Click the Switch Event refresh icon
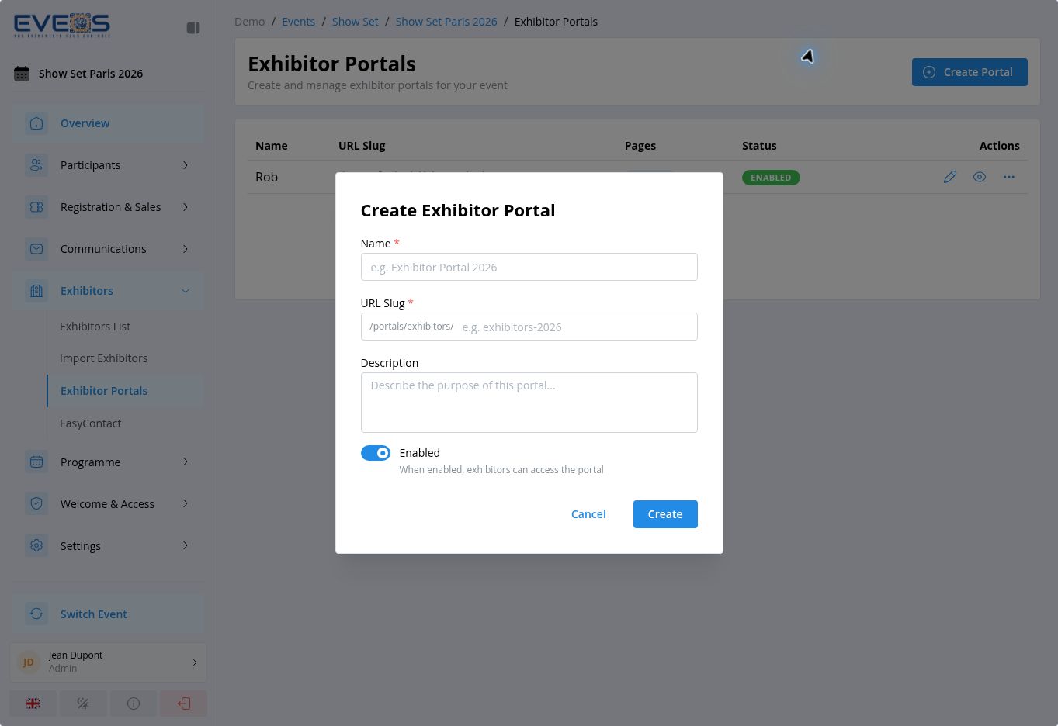Image resolution: width=1058 pixels, height=726 pixels. pos(36,614)
